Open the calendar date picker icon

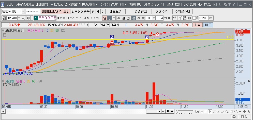(211, 18)
